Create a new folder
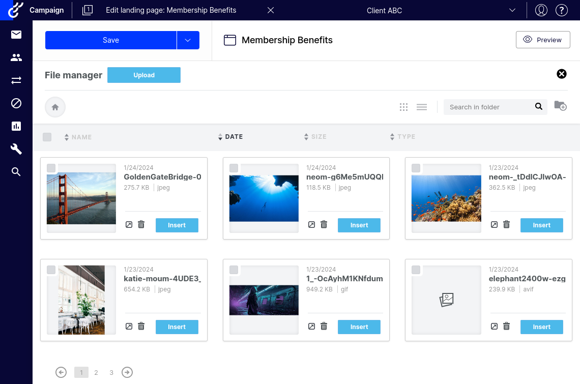This screenshot has height=384, width=580. (x=560, y=106)
